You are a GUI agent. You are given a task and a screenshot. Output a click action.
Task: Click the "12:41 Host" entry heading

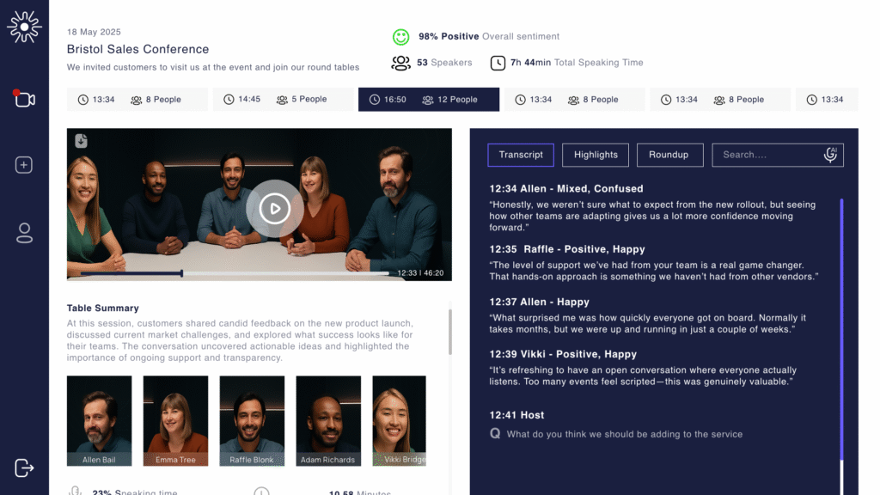pos(516,415)
